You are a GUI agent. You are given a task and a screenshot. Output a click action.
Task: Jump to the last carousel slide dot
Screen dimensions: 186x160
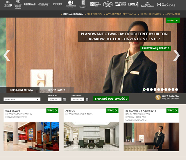176,90
